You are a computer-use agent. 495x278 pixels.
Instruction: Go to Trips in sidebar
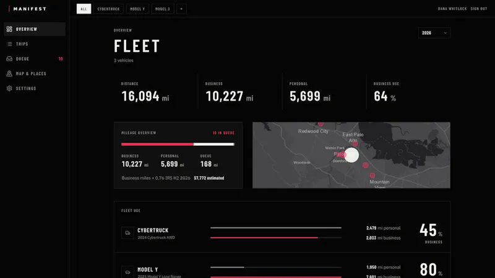coord(35,44)
